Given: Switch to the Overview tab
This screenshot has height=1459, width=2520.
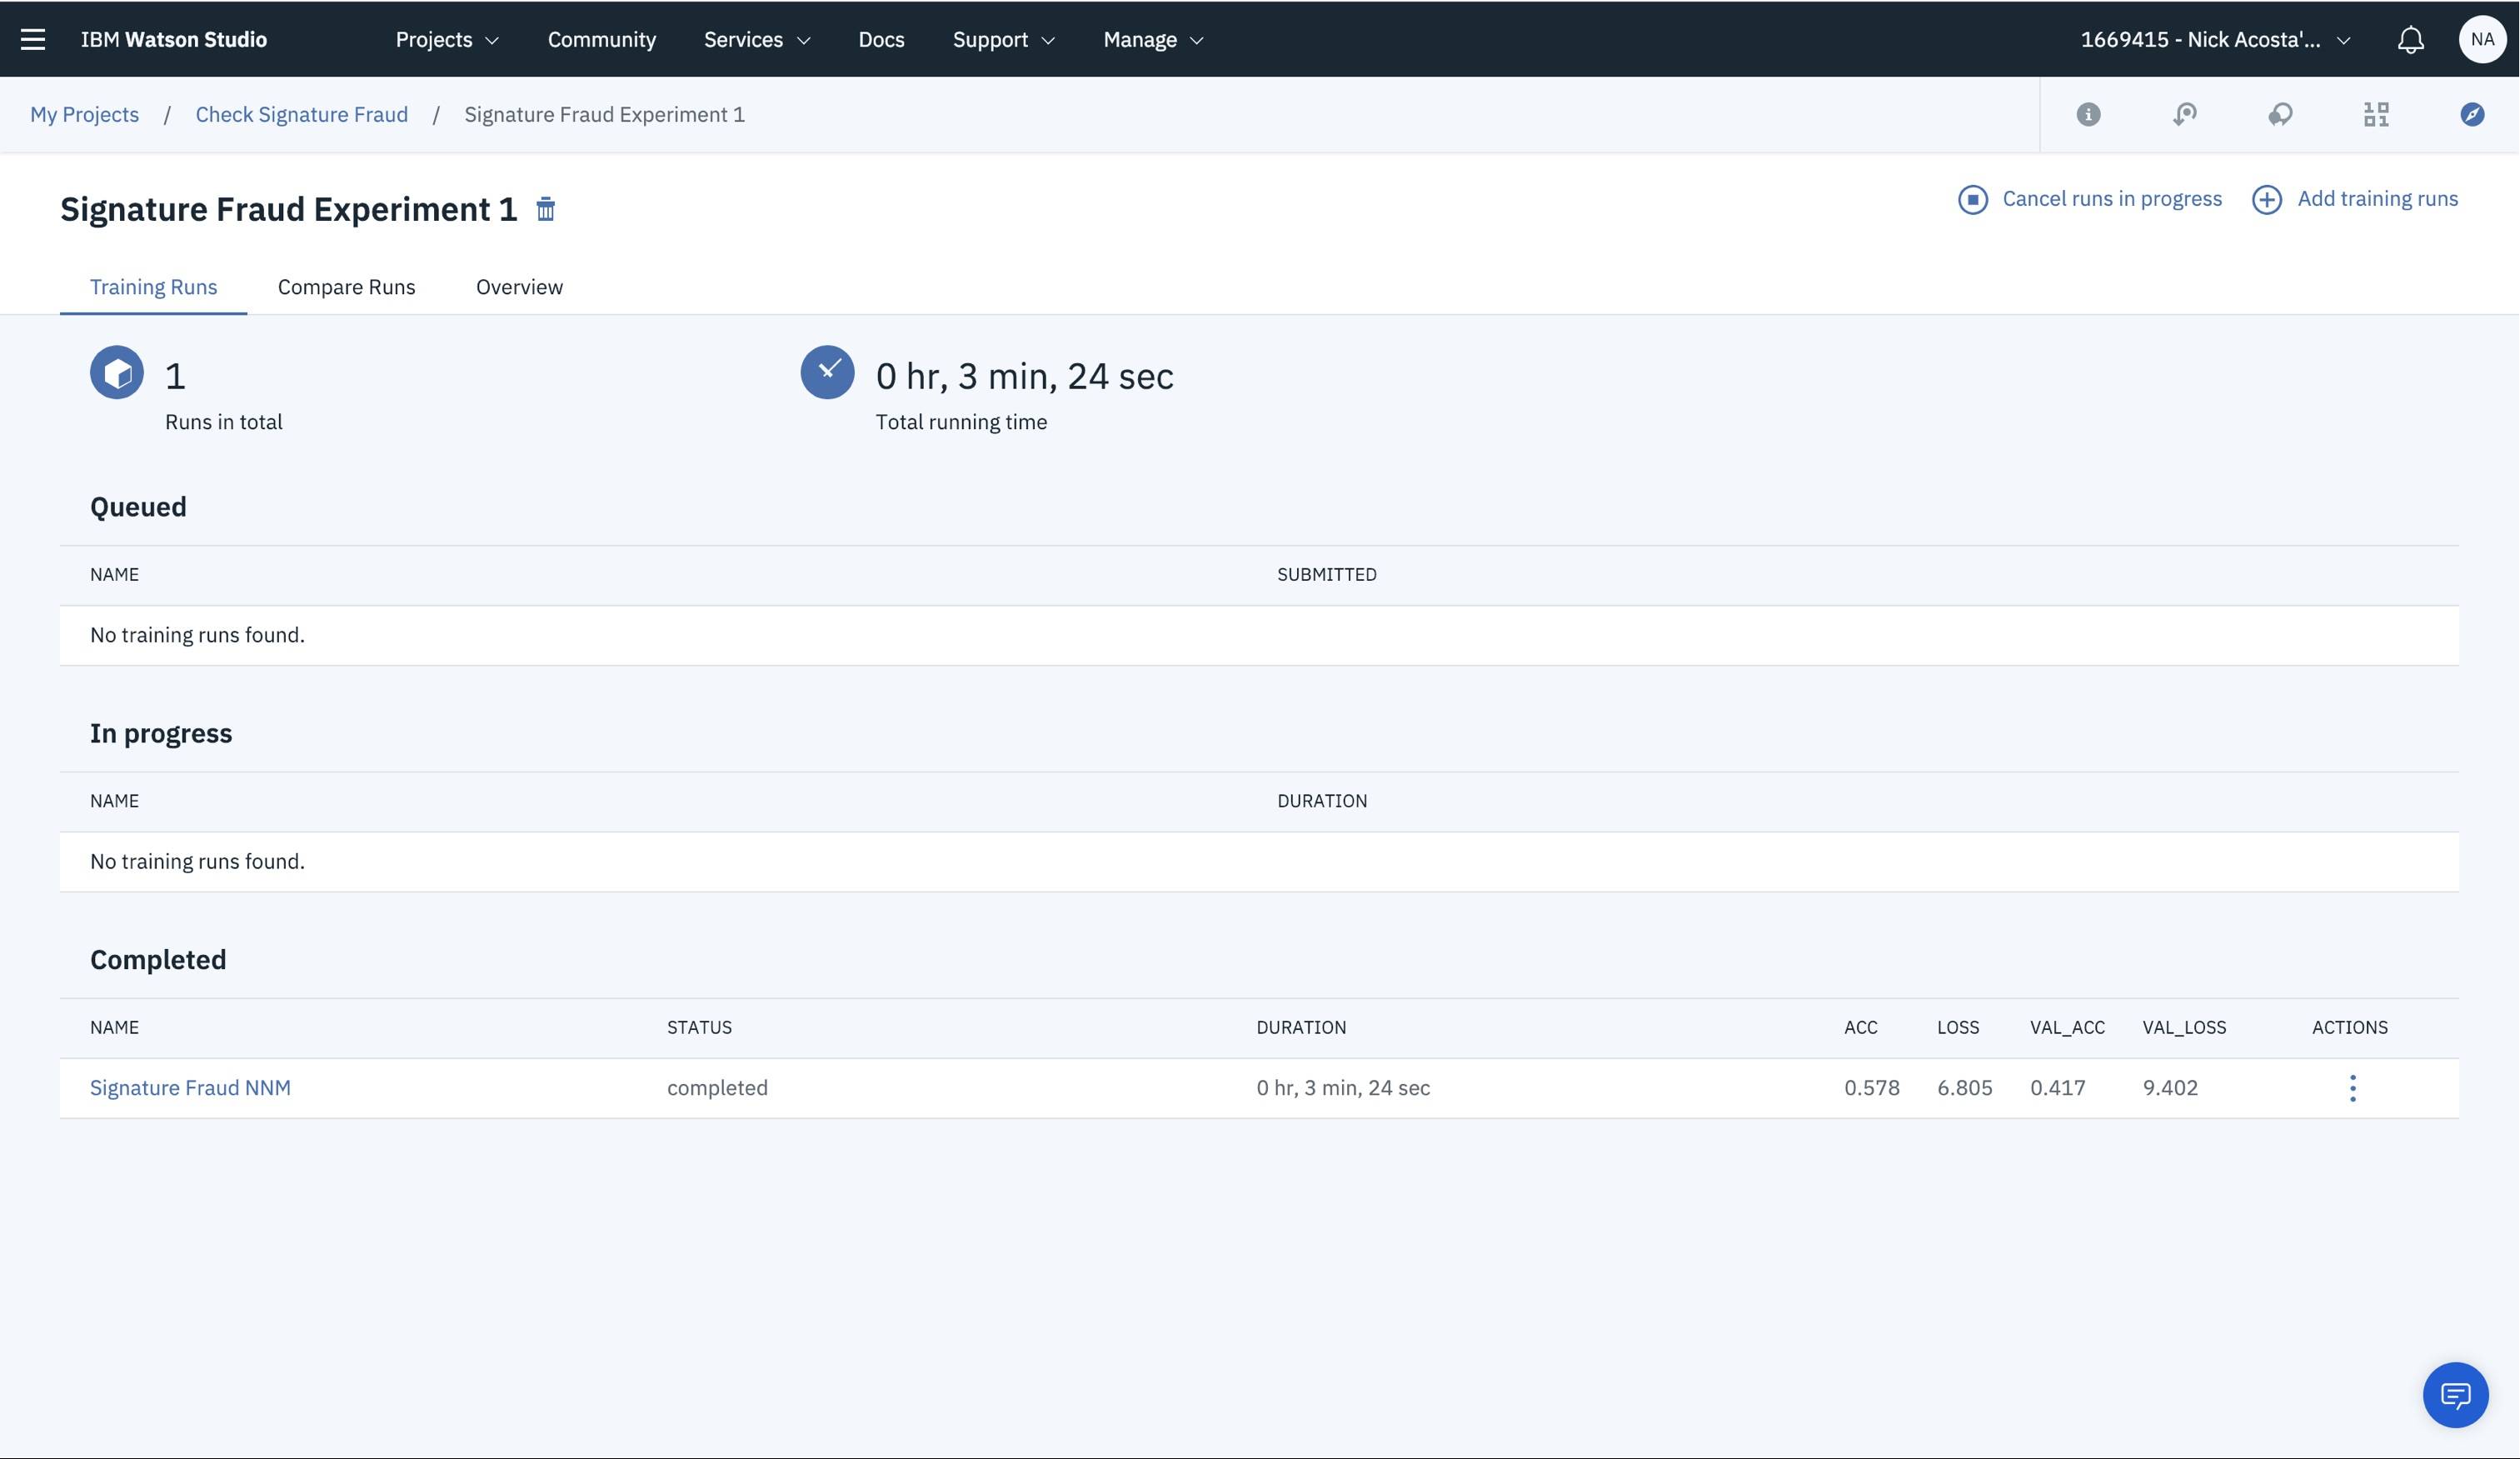Looking at the screenshot, I should click(x=519, y=287).
